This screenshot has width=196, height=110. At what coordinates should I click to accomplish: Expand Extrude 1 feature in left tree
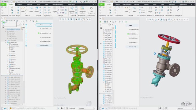[x=8, y=65]
